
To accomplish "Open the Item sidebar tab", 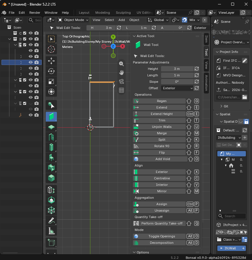I will [x=206, y=39].
